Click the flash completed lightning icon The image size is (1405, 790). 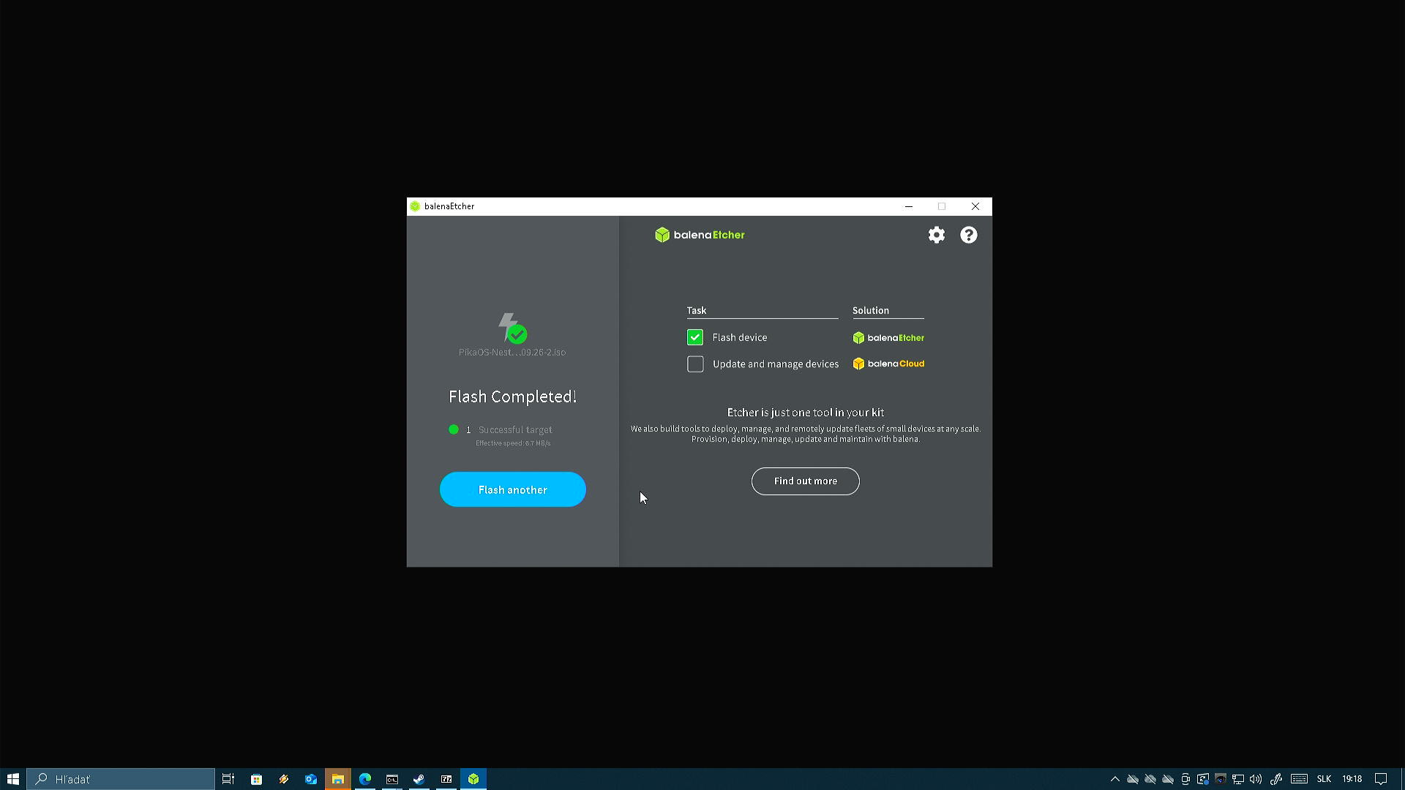click(x=512, y=328)
